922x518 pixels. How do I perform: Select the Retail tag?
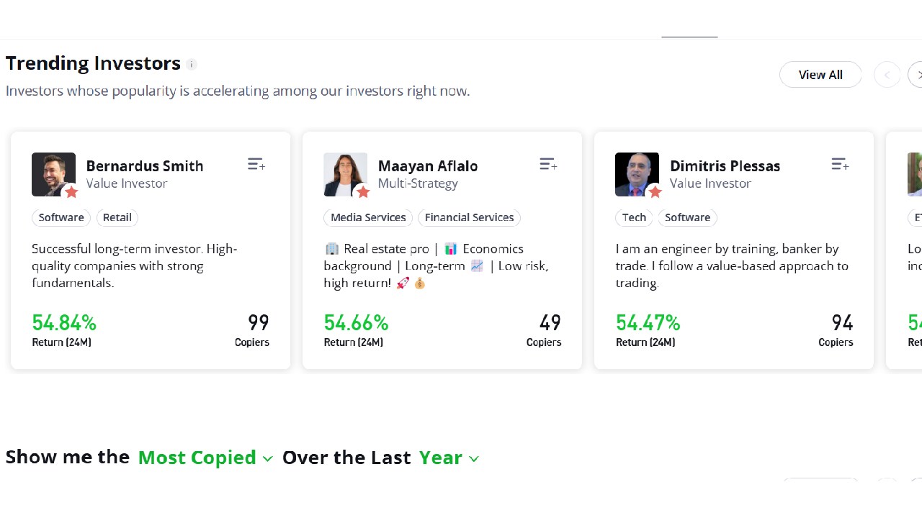point(117,217)
